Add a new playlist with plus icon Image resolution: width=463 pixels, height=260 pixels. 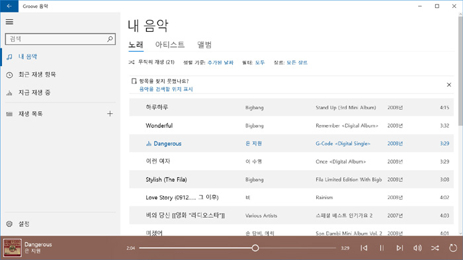110,113
